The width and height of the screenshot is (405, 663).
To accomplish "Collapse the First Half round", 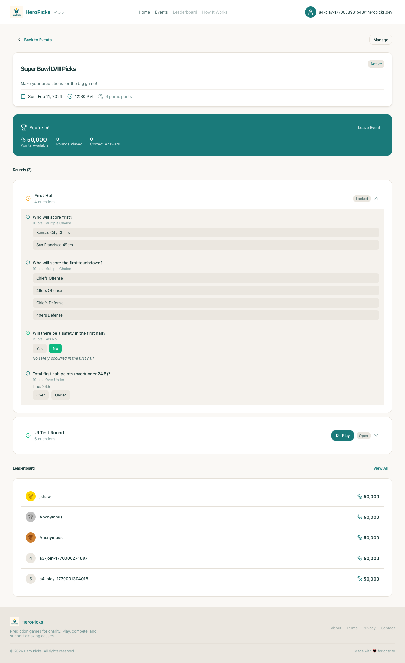I will pos(376,198).
